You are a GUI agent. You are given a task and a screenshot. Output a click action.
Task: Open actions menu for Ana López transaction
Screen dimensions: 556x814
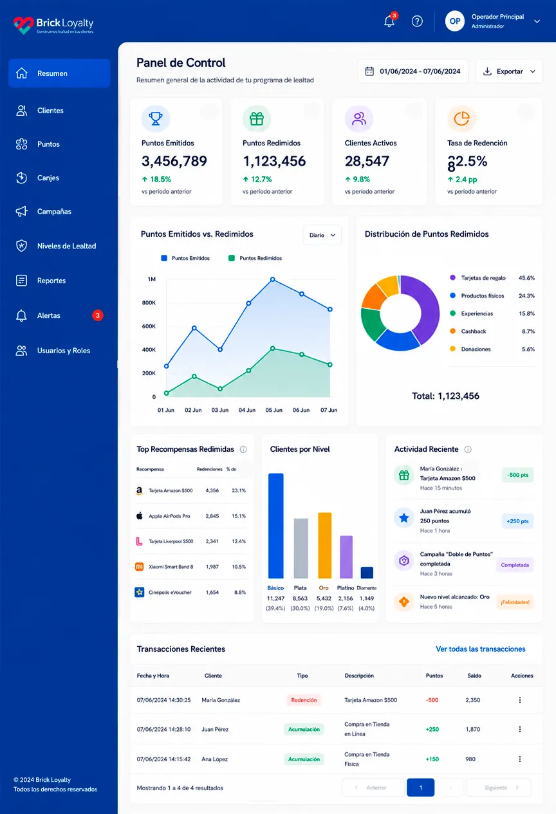coord(520,759)
